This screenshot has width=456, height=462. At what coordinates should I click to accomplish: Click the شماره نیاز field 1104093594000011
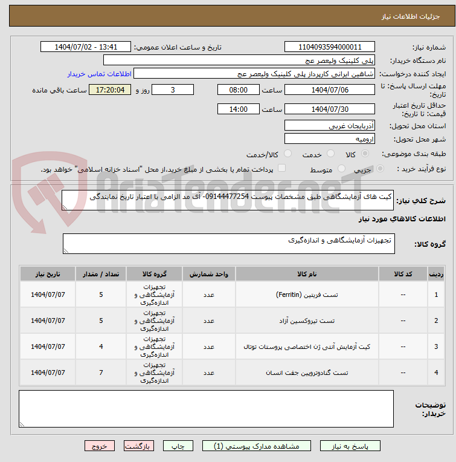(x=330, y=47)
